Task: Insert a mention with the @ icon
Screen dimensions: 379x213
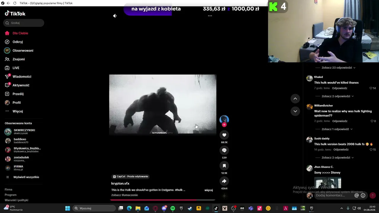Action: click(x=357, y=196)
